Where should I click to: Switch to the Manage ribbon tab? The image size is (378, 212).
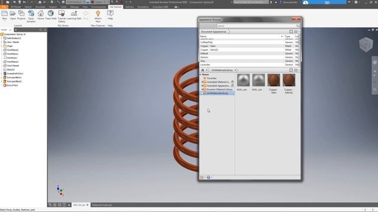[x=74, y=7]
